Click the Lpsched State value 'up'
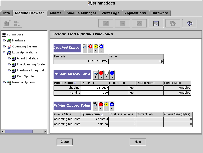 pos(136,61)
